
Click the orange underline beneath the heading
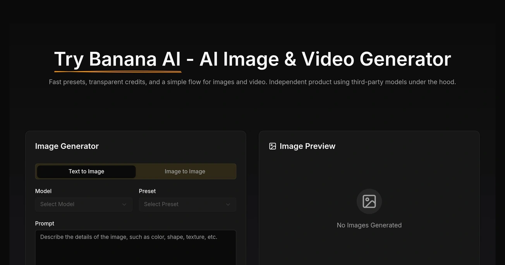[x=117, y=71]
